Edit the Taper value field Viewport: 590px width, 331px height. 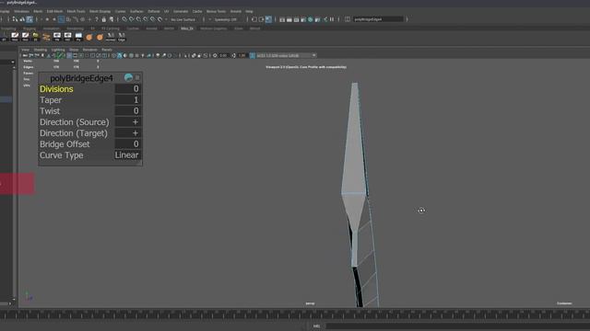(127, 100)
